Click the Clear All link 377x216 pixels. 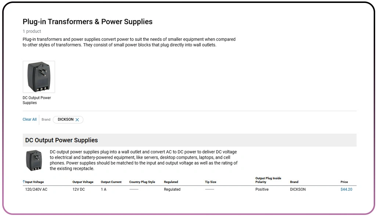29,120
